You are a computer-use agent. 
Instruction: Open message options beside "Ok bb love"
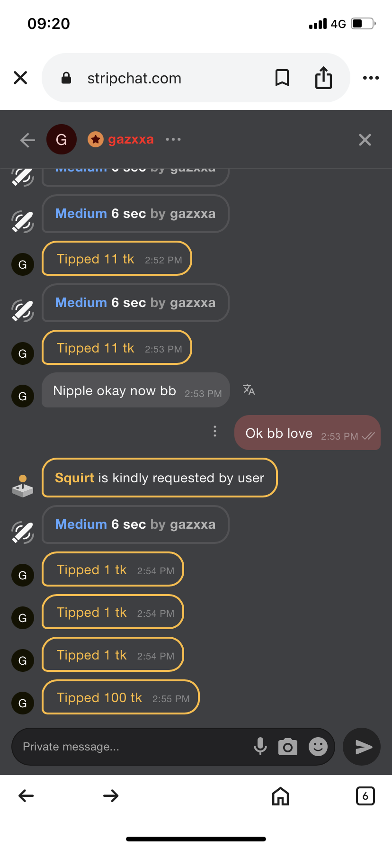[x=215, y=431]
